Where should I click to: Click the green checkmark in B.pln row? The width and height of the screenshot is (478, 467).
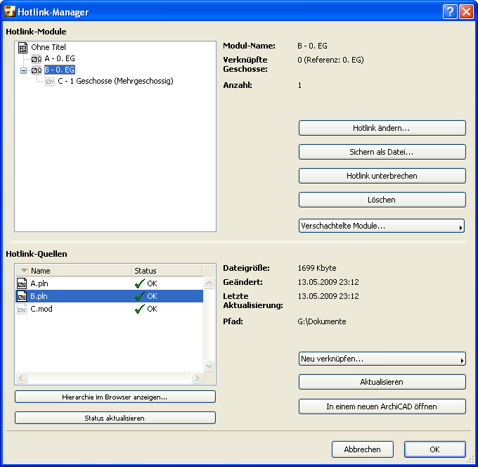(x=140, y=296)
